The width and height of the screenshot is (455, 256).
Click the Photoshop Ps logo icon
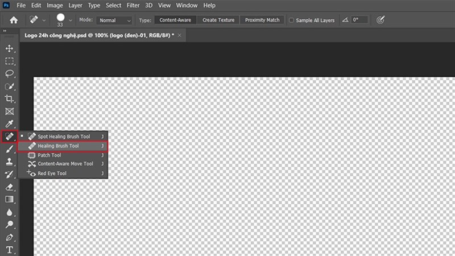coord(6,5)
